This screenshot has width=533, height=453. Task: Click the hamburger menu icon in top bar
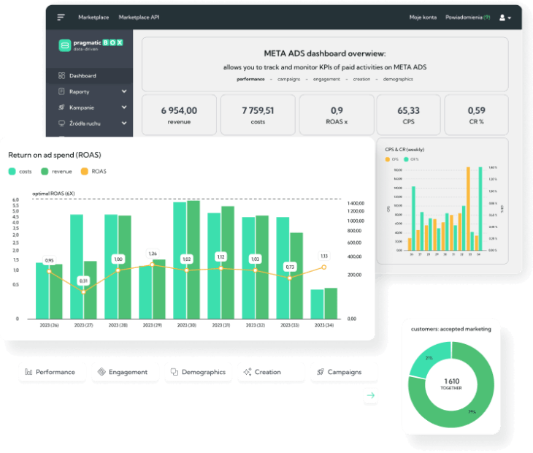tap(61, 16)
